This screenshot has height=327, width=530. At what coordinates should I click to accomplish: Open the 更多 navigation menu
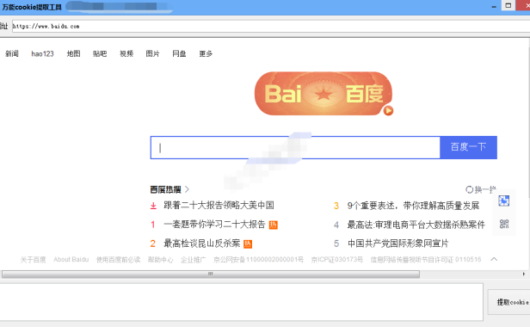click(206, 53)
